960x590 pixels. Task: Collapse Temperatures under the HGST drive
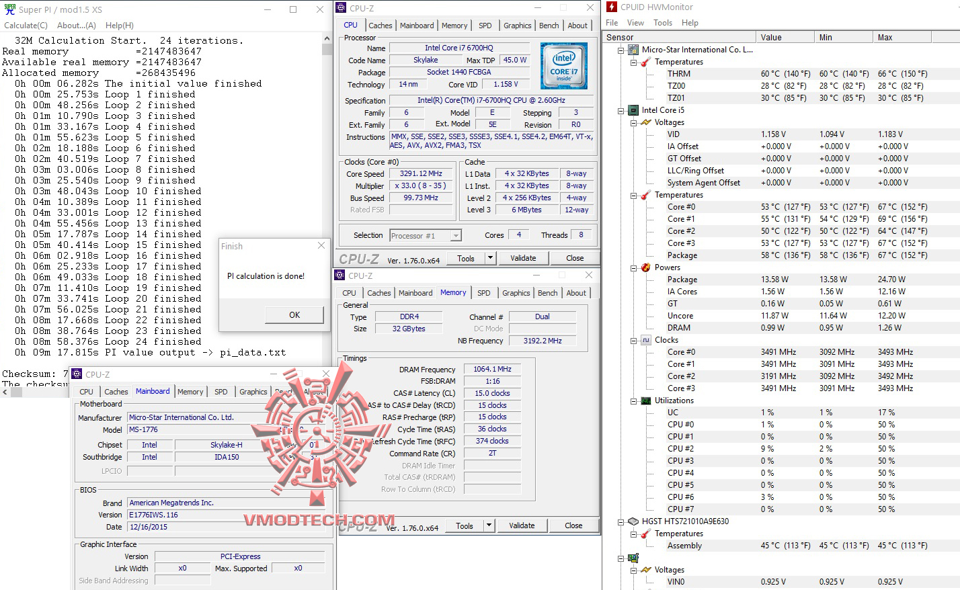[x=633, y=534]
